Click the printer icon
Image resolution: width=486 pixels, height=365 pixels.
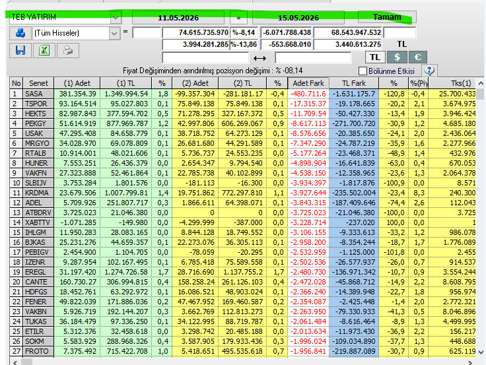click(68, 50)
